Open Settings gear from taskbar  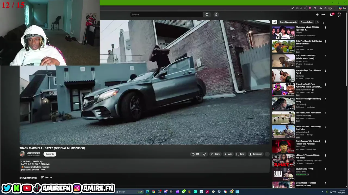(219, 192)
